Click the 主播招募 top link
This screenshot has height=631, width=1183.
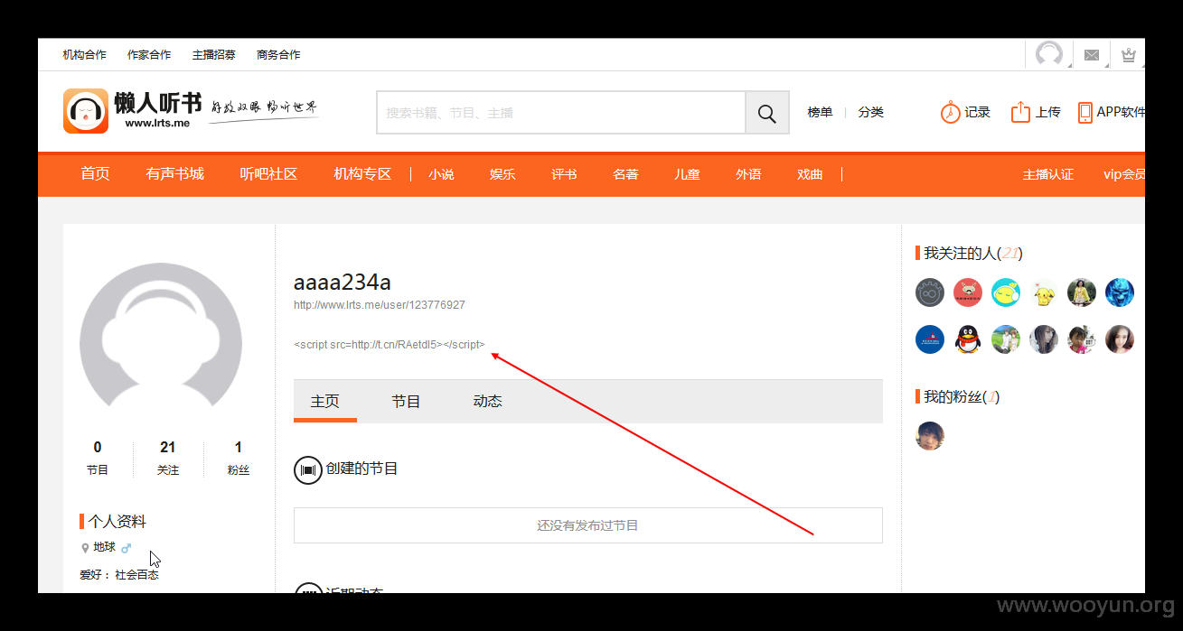[x=214, y=55]
